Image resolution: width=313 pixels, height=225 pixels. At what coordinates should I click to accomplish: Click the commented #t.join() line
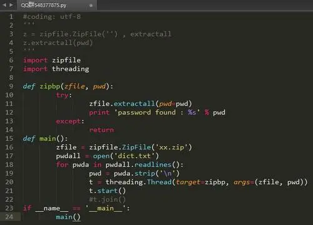click(x=107, y=199)
